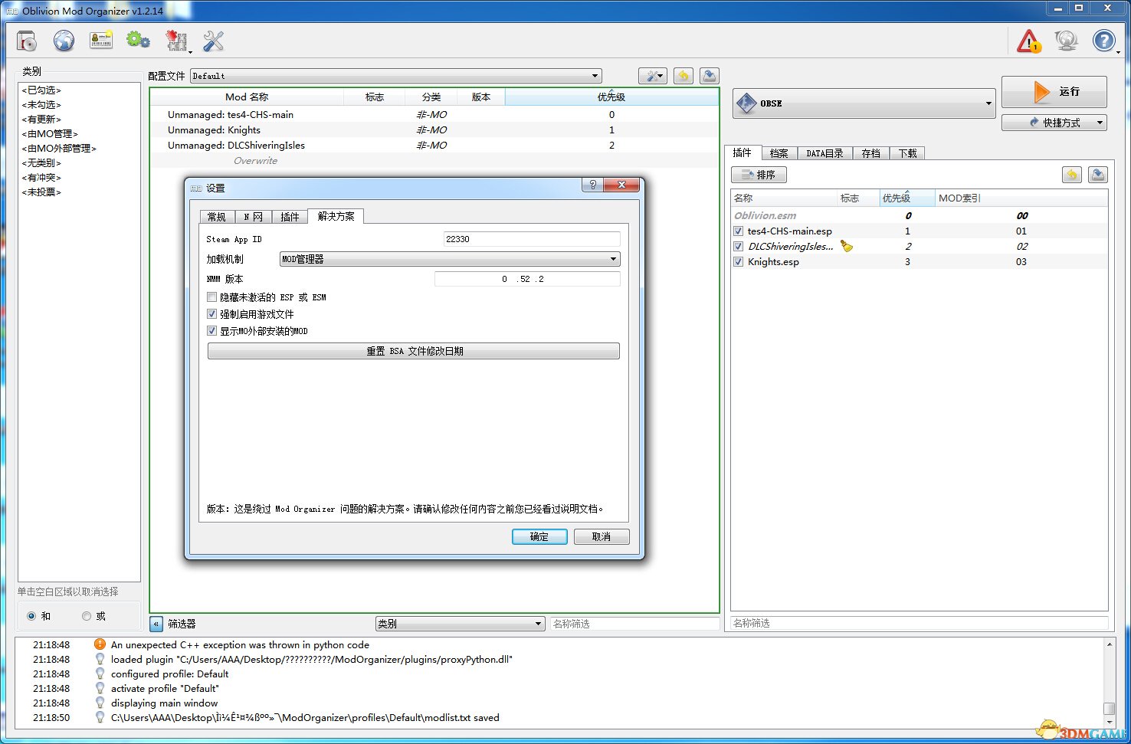Click the mod list tools wrench button
Screen dimensions: 1131x744
pyautogui.click(x=653, y=76)
